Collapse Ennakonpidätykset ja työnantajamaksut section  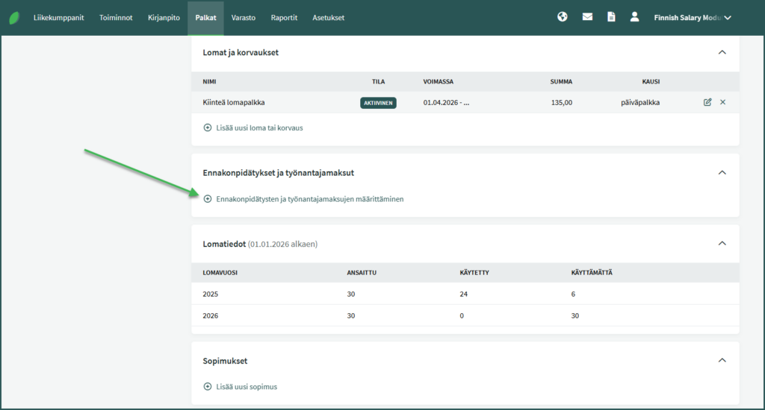(x=722, y=173)
